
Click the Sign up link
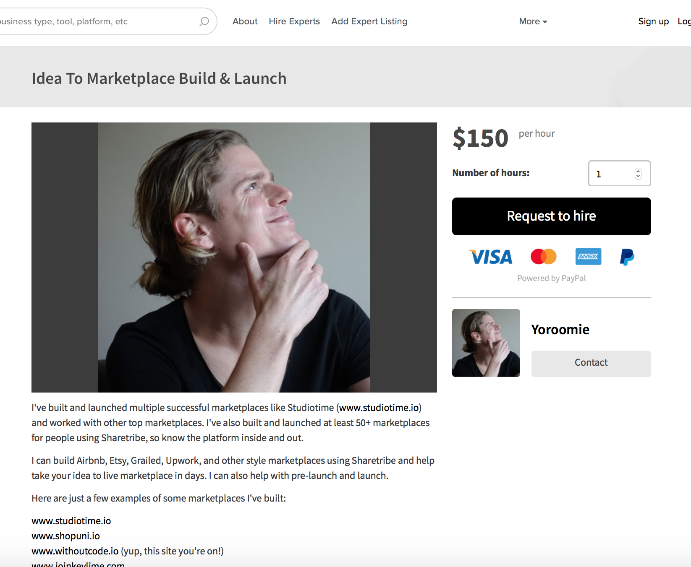coord(653,21)
